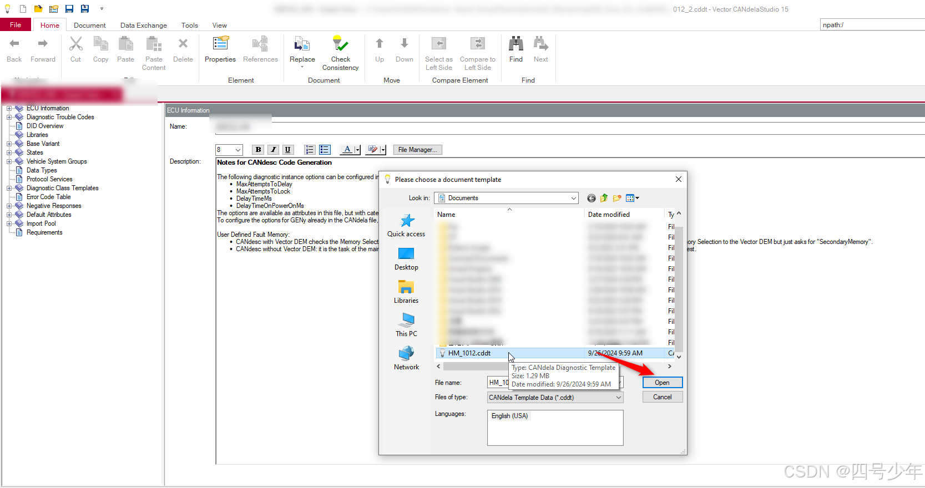Screen dimensions: 925x488
Task: Click the Open button in the dialog
Action: [663, 383]
